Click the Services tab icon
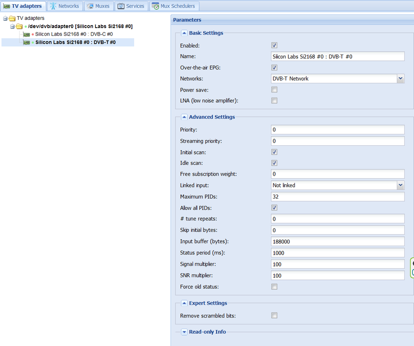This screenshot has width=414, height=346. click(x=121, y=6)
